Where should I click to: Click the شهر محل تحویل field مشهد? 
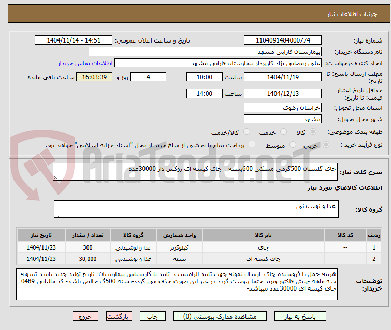283,119
